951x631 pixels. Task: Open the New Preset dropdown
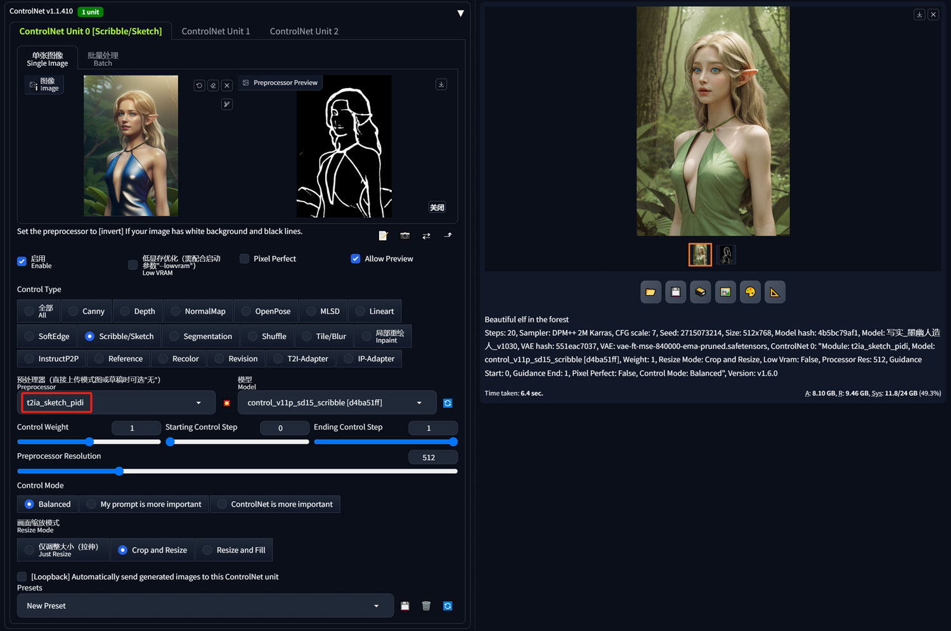[x=205, y=606]
